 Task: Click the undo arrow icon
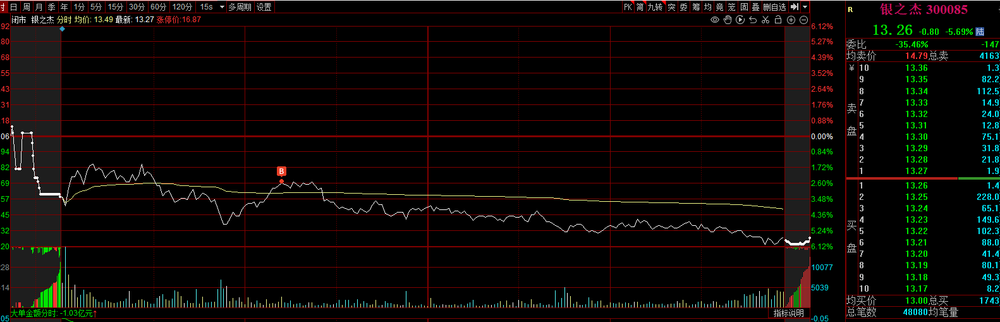753,20
